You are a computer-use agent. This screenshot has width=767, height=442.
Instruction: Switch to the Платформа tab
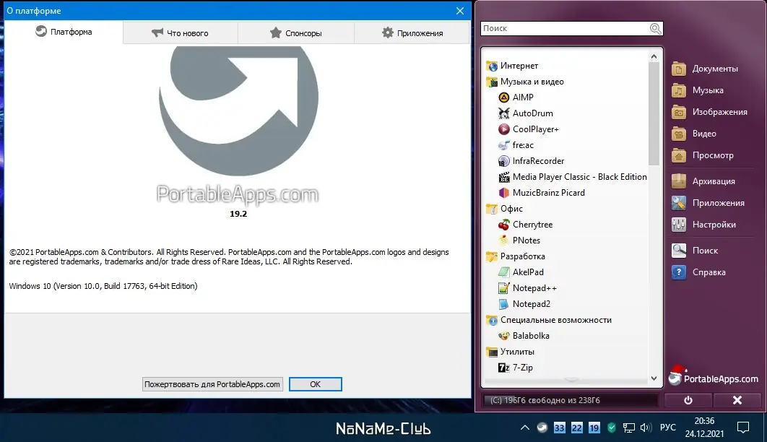pos(64,32)
